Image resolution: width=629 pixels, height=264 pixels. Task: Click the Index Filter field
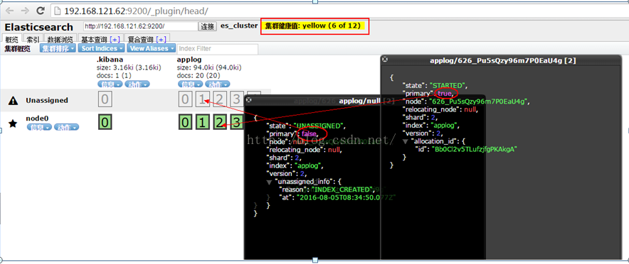[218, 49]
